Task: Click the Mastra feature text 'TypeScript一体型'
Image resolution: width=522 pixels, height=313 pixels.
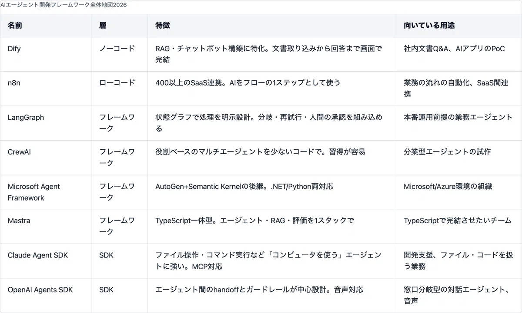Action: tap(183, 221)
